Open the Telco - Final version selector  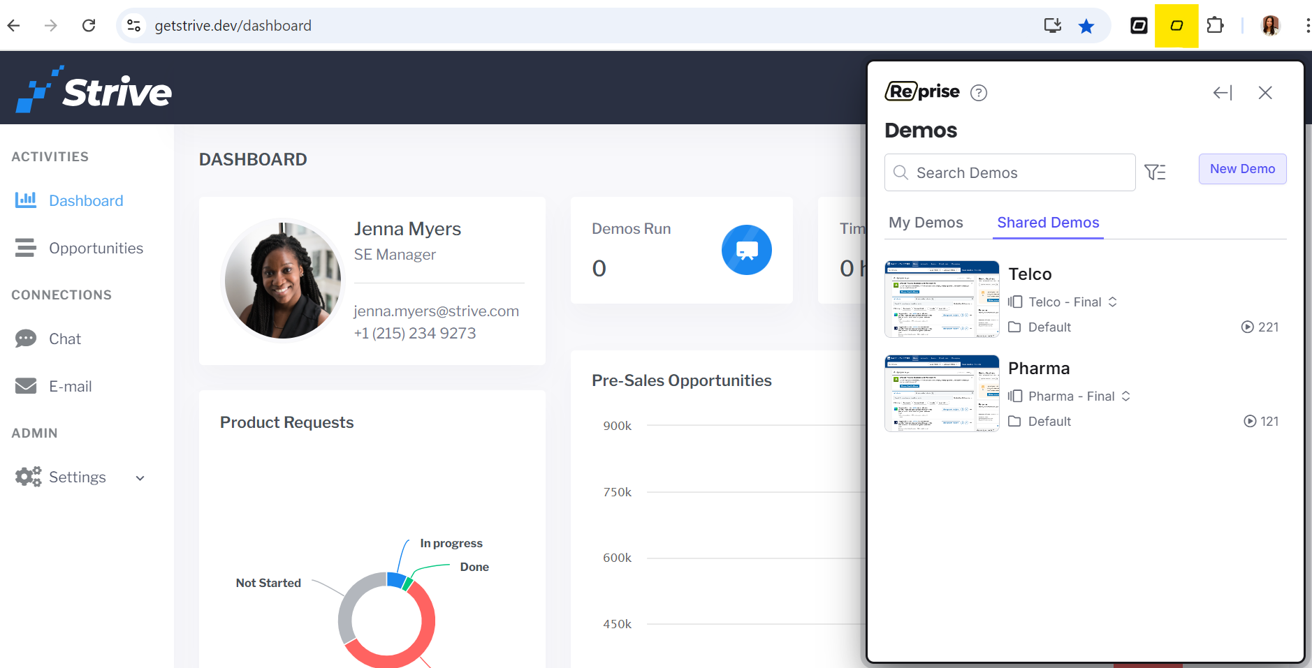click(x=1112, y=302)
